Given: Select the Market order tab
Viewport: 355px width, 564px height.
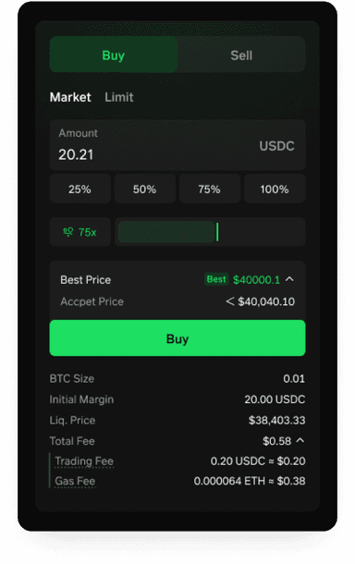Looking at the screenshot, I should click(70, 97).
